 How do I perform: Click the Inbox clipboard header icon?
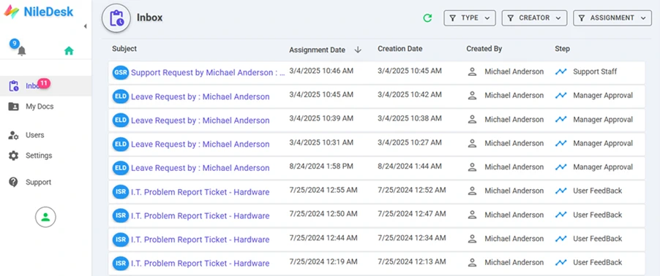coord(116,18)
